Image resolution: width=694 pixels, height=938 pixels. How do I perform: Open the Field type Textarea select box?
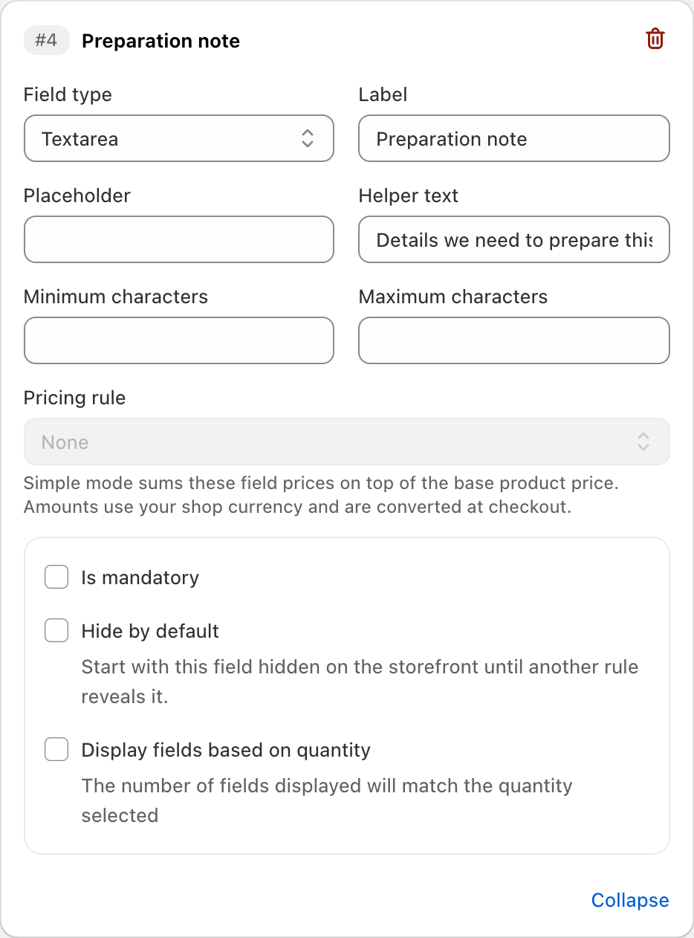pos(179,138)
